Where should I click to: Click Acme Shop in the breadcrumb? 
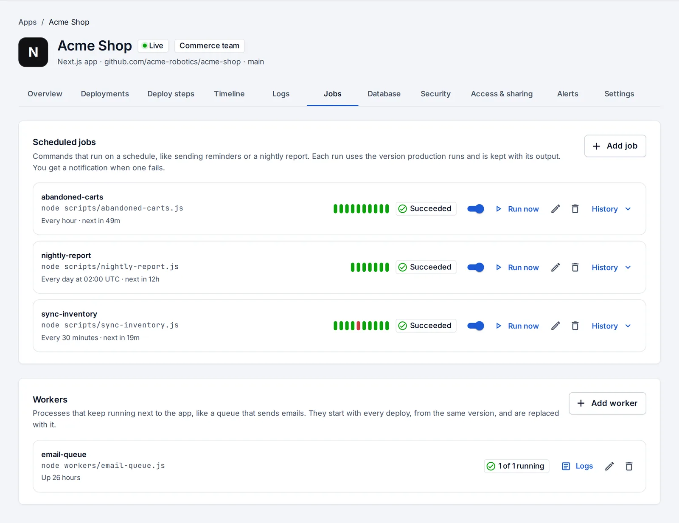pyautogui.click(x=69, y=22)
